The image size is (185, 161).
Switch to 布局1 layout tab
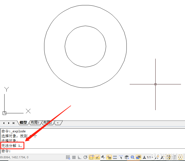[x=35, y=123]
